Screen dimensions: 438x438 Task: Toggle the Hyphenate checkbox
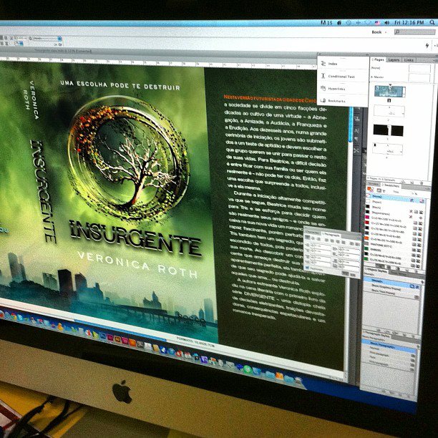coord(307,268)
